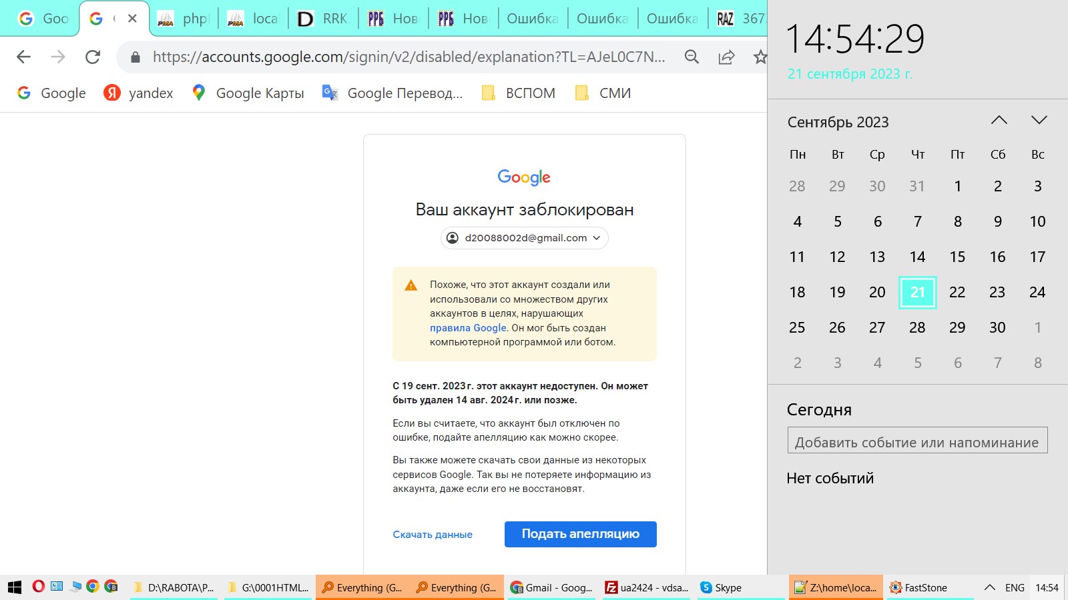Image resolution: width=1068 pixels, height=600 pixels.
Task: Switch to the RRK tab
Action: tap(323, 19)
